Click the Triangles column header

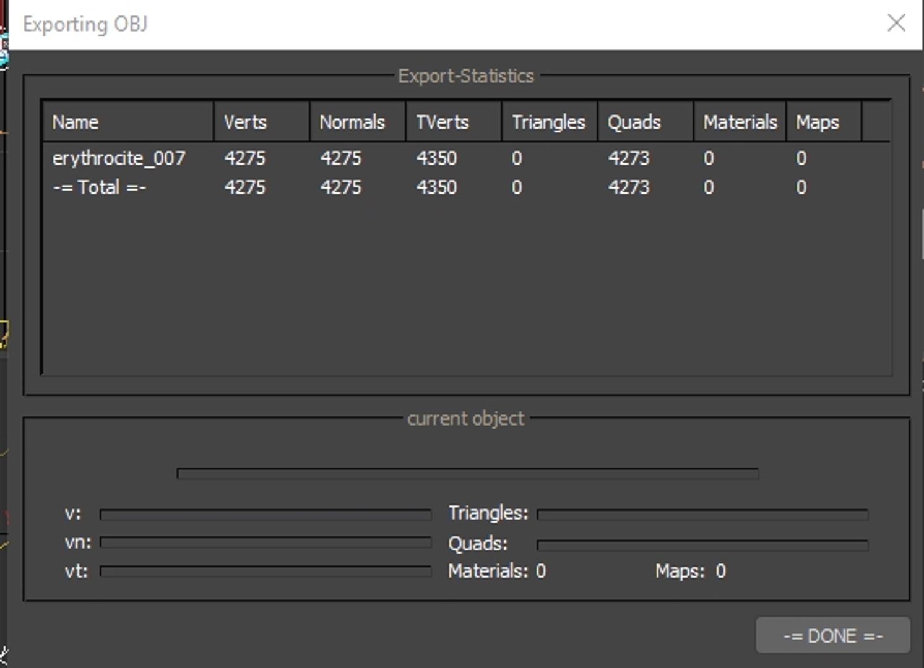pyautogui.click(x=549, y=122)
